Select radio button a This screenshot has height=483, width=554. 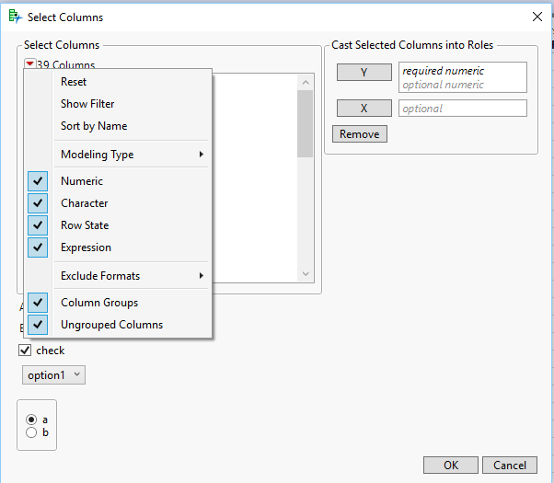(x=31, y=420)
